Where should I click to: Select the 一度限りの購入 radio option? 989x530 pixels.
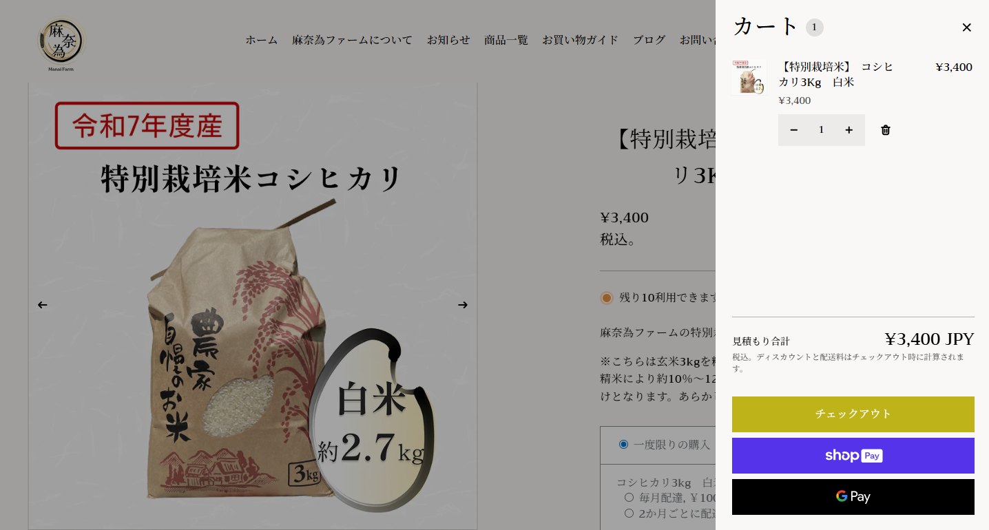tap(624, 444)
